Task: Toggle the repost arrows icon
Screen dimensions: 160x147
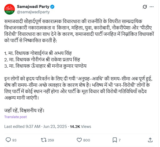Action: click(x=43, y=140)
